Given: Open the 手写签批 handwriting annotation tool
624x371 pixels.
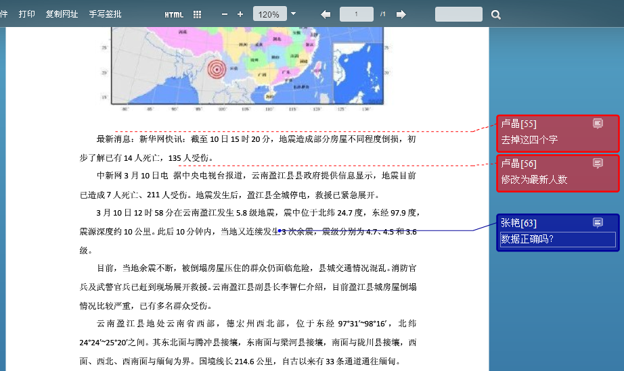Looking at the screenshot, I should (105, 14).
